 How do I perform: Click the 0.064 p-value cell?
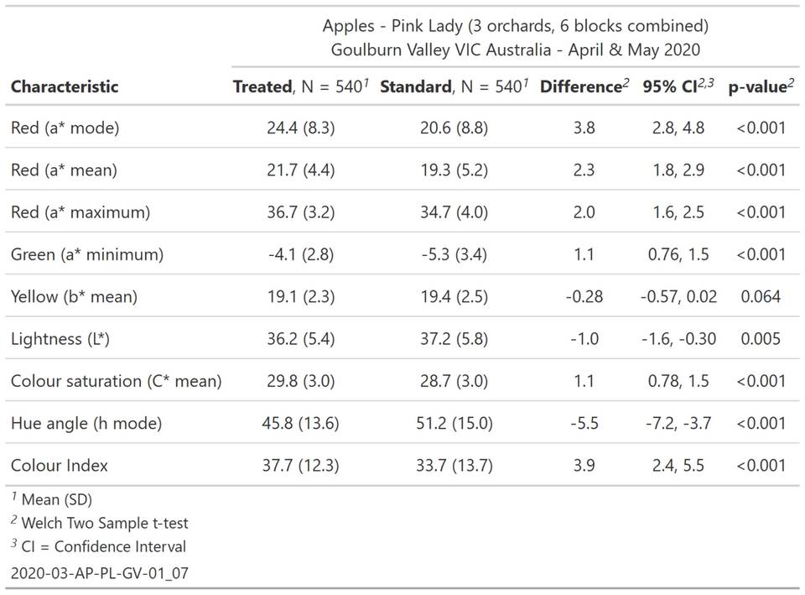pyautogui.click(x=761, y=296)
